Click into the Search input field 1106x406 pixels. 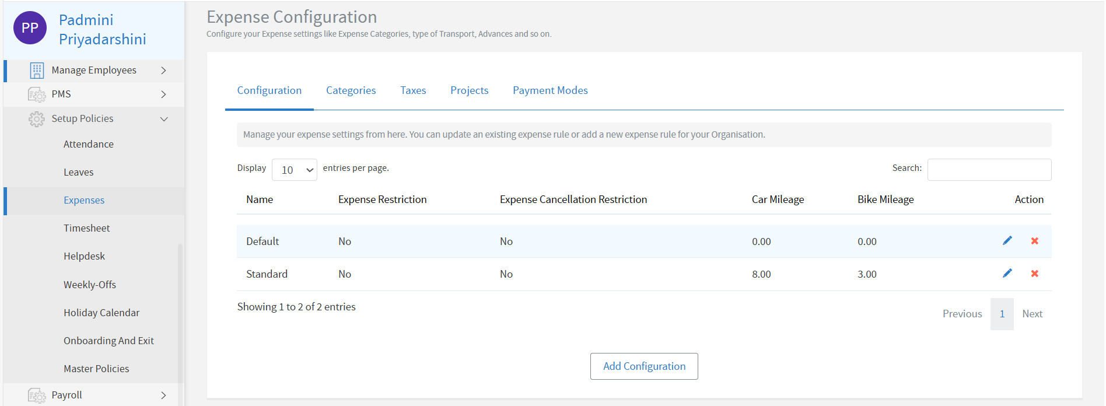[989, 170]
